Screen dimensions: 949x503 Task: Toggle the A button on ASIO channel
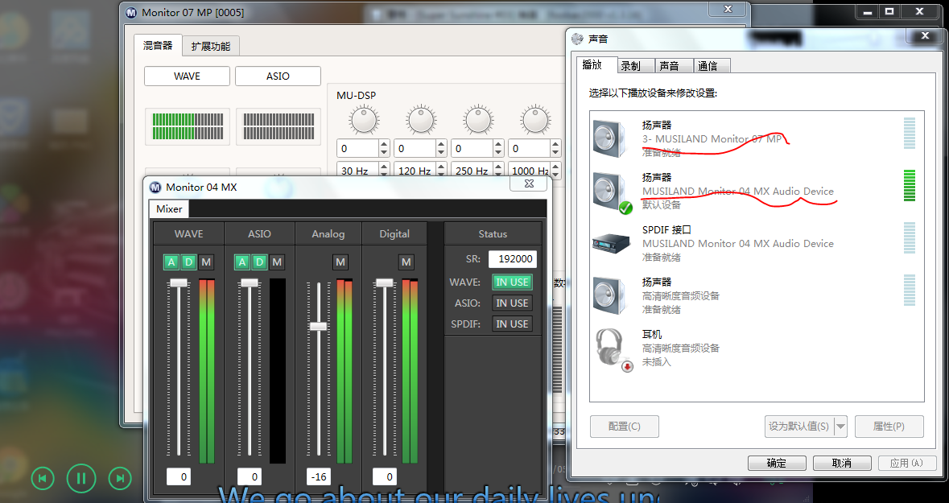[x=241, y=262]
